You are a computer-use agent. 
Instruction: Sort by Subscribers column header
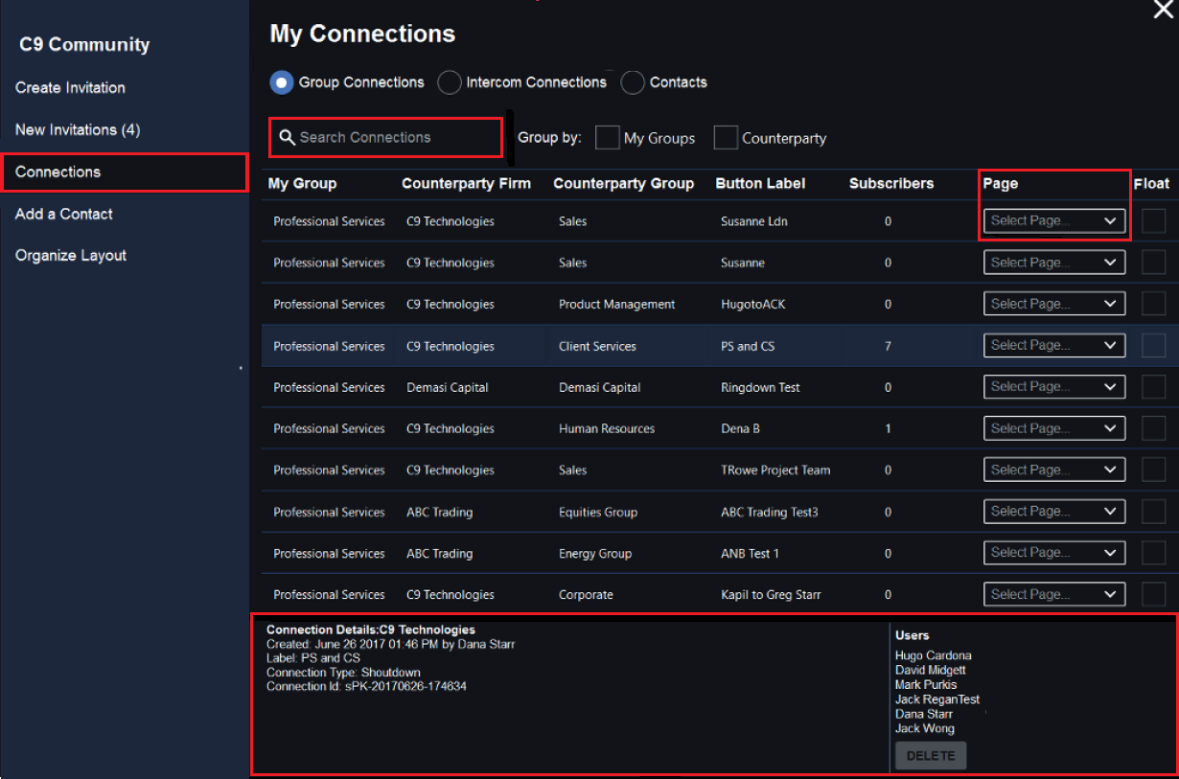tap(891, 184)
